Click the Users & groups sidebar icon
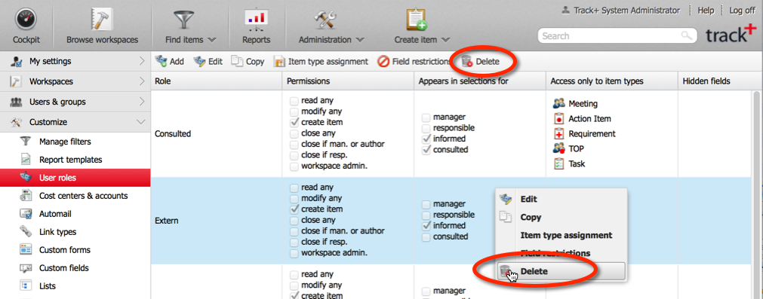This screenshot has width=763, height=299. pyautogui.click(x=16, y=102)
